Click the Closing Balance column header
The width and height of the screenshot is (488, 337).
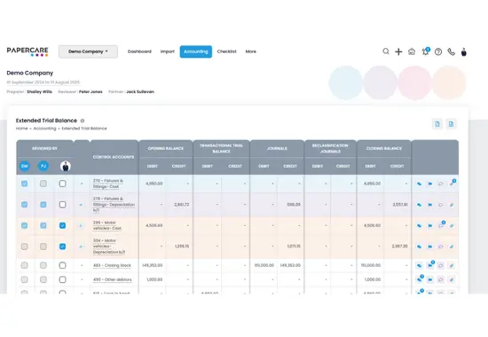point(383,148)
